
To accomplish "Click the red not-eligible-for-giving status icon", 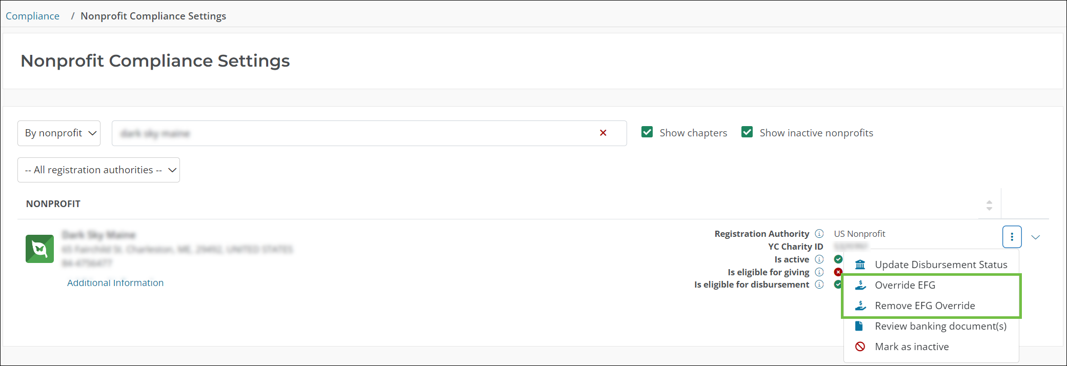I will (838, 272).
